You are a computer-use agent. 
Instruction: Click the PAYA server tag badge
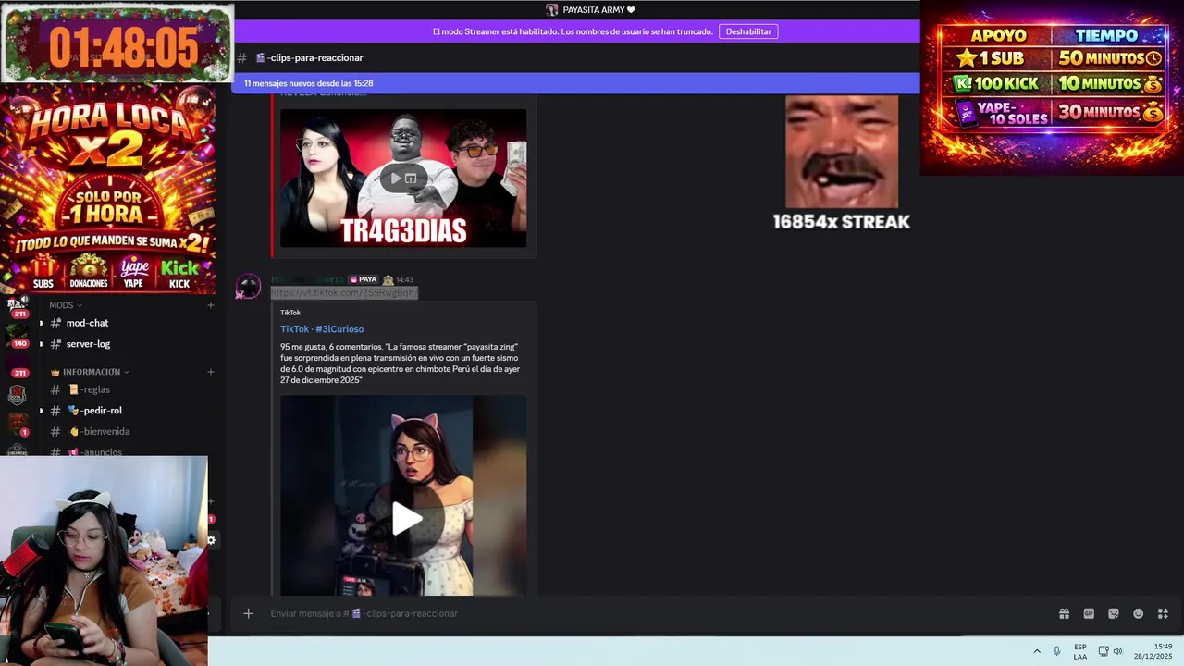pyautogui.click(x=364, y=279)
